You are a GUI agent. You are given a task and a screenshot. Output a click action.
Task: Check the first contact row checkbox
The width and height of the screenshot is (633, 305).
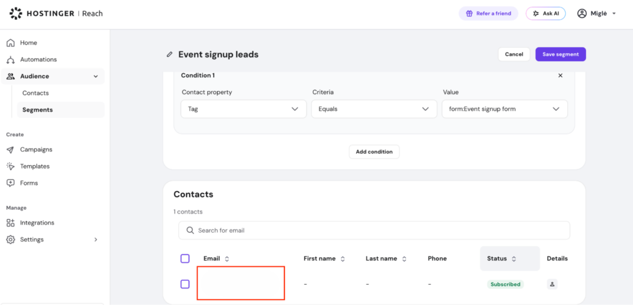(x=185, y=285)
